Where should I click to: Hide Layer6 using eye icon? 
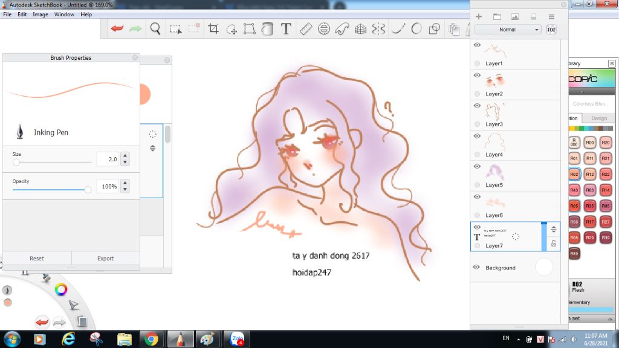coord(477,197)
